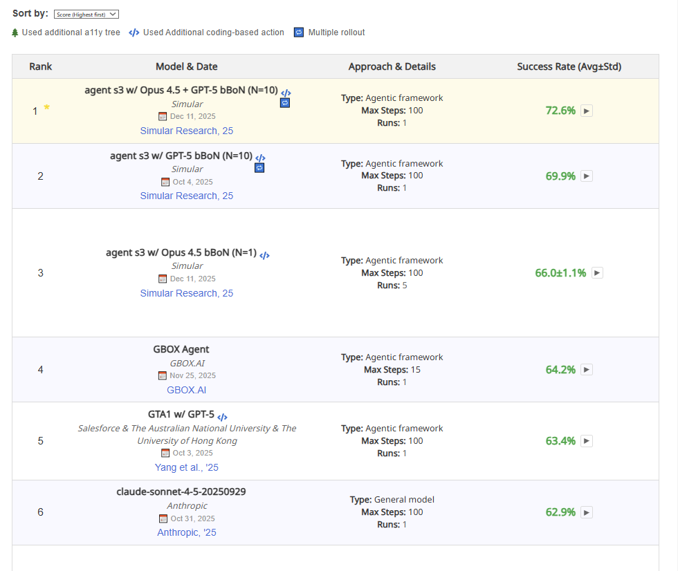Click coding-action icon next to GTA1 w/ GPT-5
The width and height of the screenshot is (678, 571).
(222, 417)
